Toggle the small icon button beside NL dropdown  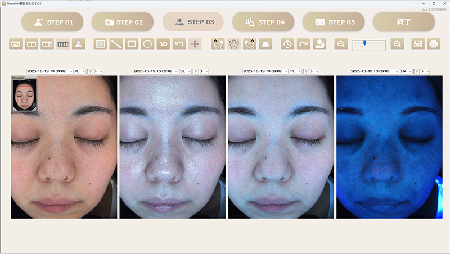click(x=90, y=71)
